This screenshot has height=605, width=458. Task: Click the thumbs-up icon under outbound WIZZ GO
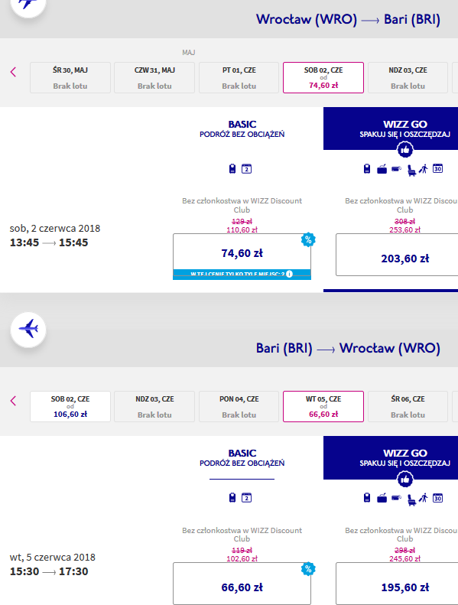click(x=404, y=150)
